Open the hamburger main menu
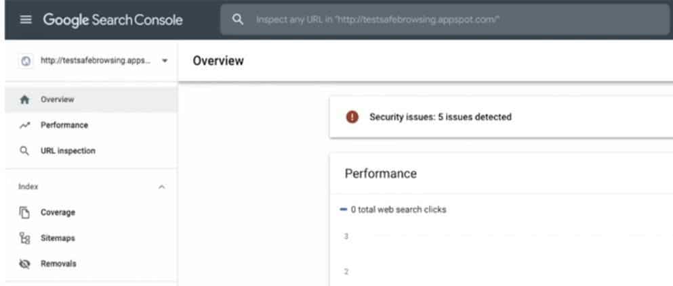Viewport: 673px width, 286px height. pyautogui.click(x=26, y=20)
